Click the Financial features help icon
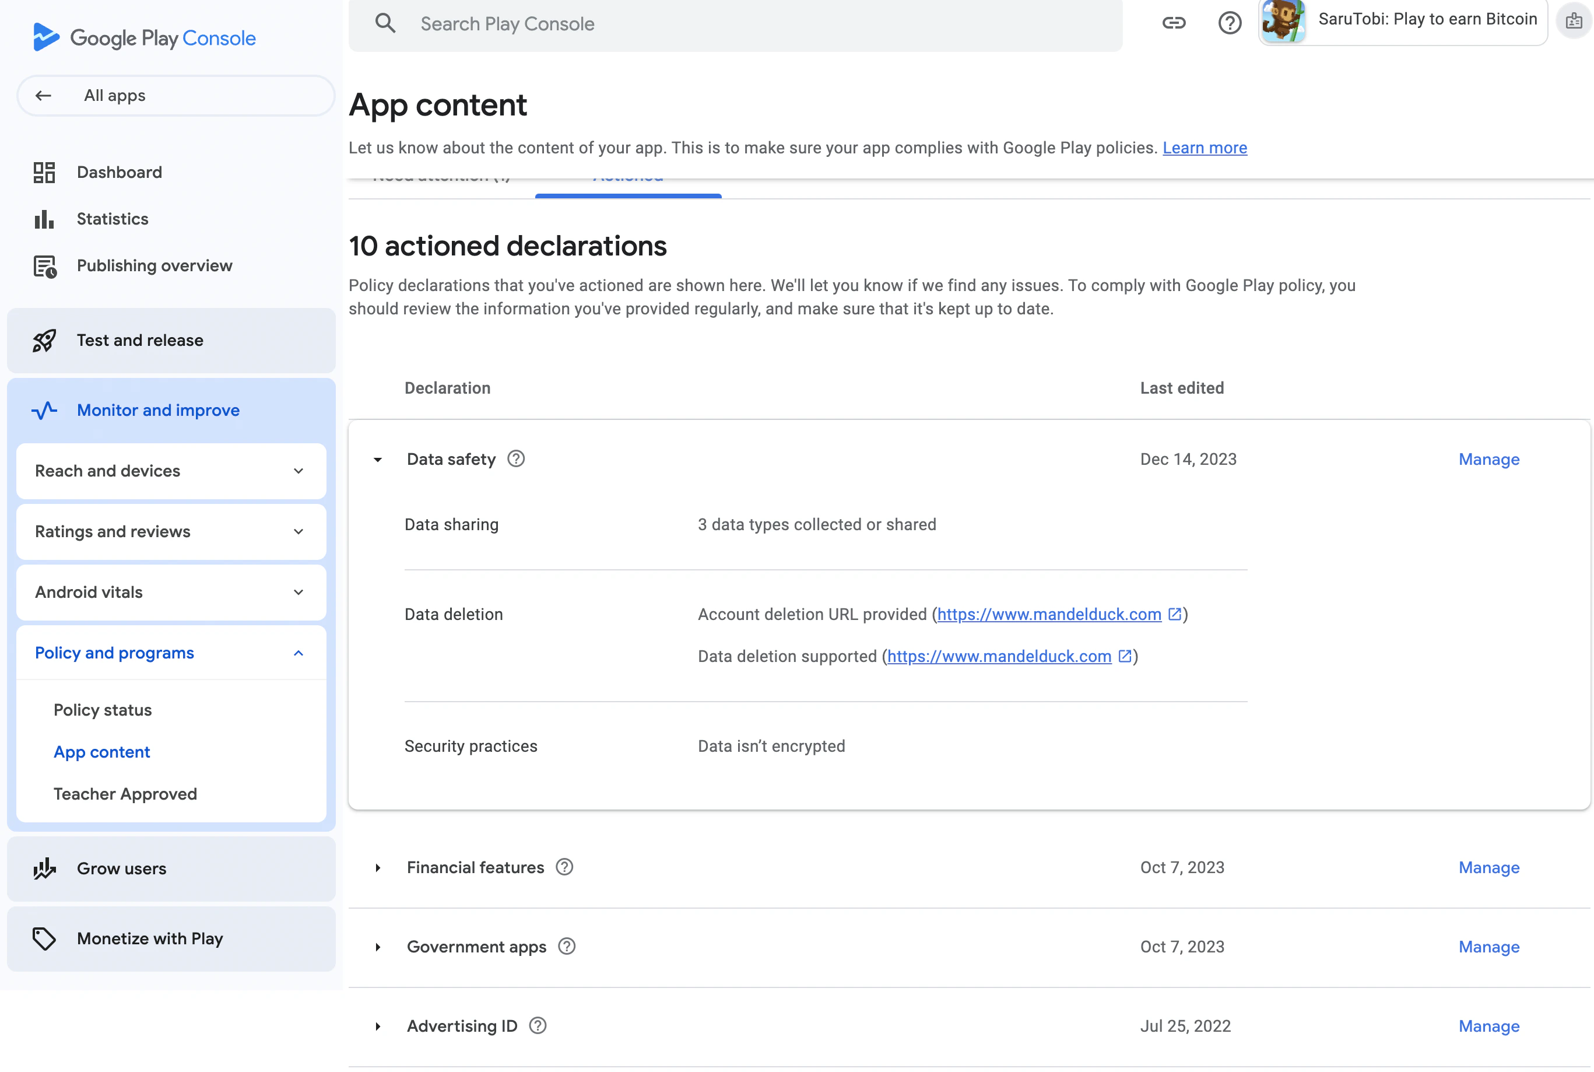Image resolution: width=1594 pixels, height=1072 pixels. pyautogui.click(x=564, y=867)
